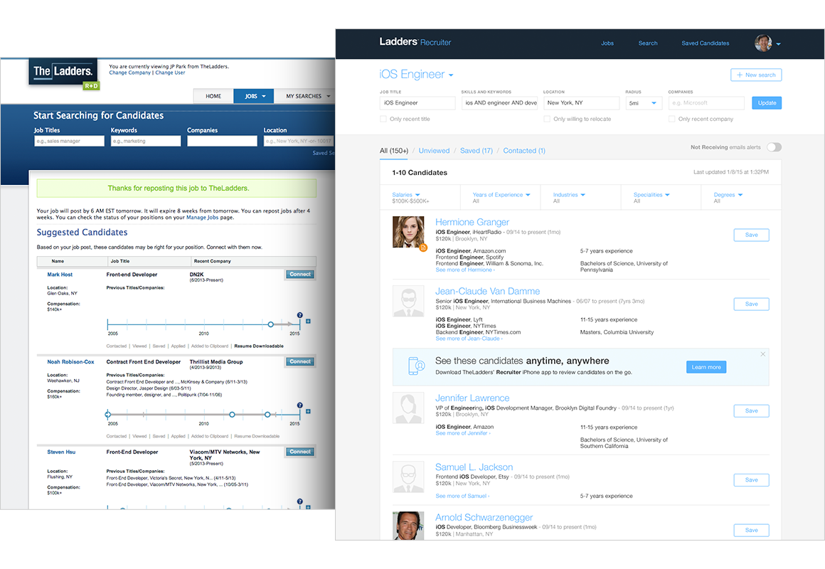825x569 pixels.
Task: Open the JOBS dropdown tab in old window
Action: pyautogui.click(x=255, y=96)
